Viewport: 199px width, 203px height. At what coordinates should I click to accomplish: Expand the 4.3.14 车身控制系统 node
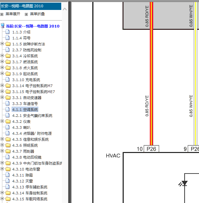[x=3, y=193]
